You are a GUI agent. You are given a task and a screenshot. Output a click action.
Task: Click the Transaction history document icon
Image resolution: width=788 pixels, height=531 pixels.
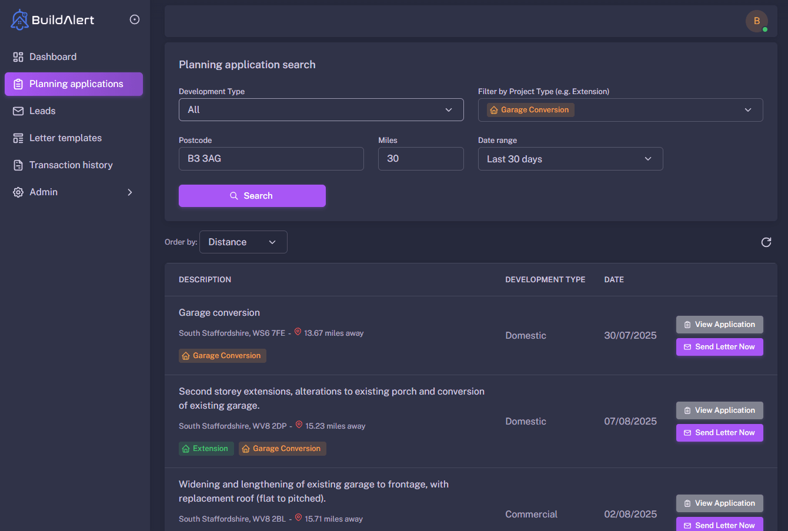point(18,165)
